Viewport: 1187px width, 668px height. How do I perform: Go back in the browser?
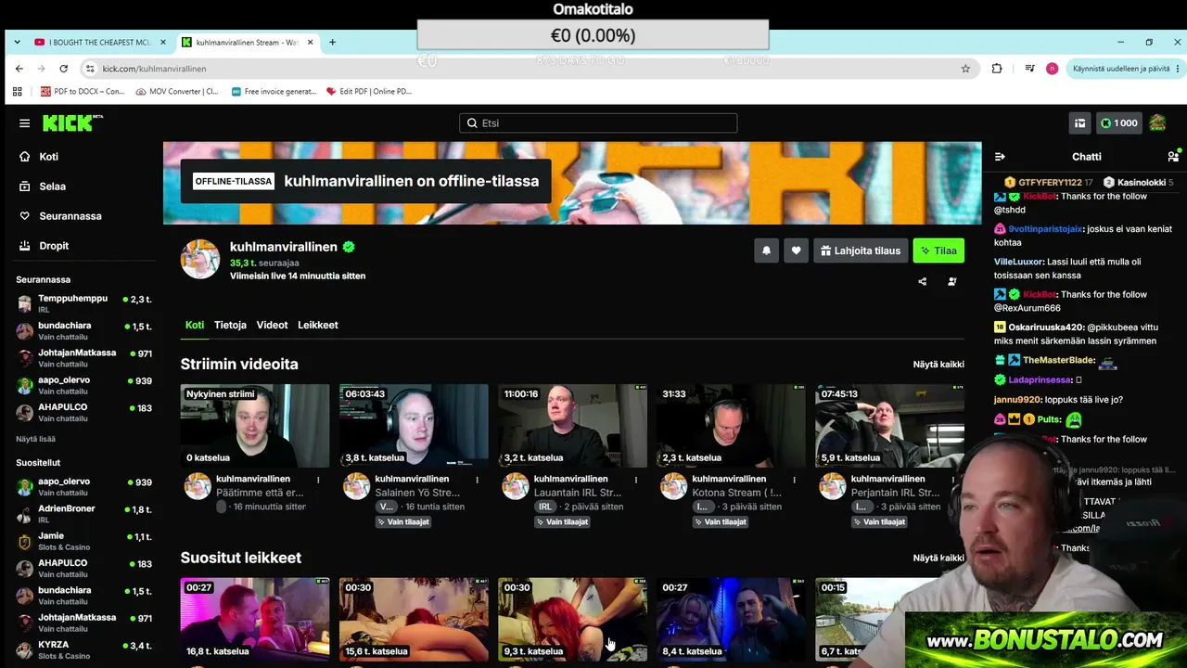(19, 69)
